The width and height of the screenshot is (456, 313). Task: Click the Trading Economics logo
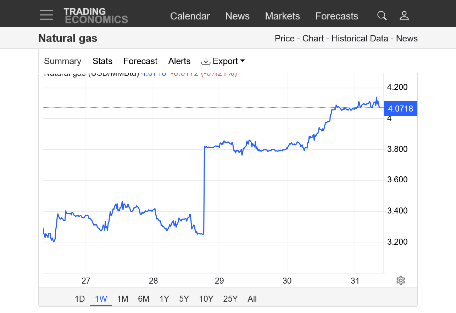coord(96,16)
